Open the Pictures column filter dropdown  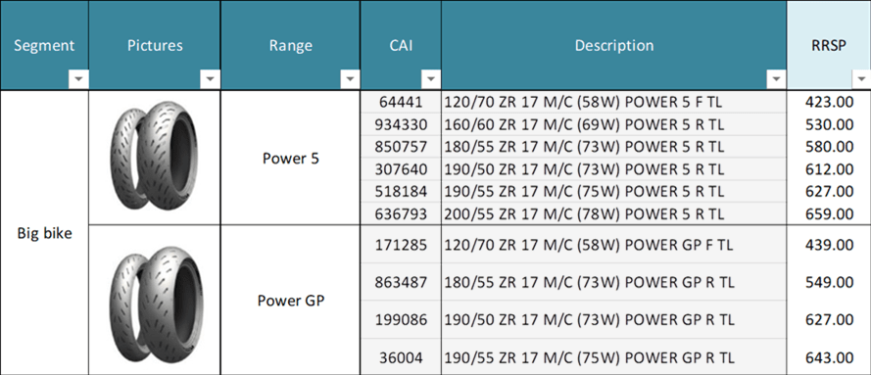click(x=210, y=80)
